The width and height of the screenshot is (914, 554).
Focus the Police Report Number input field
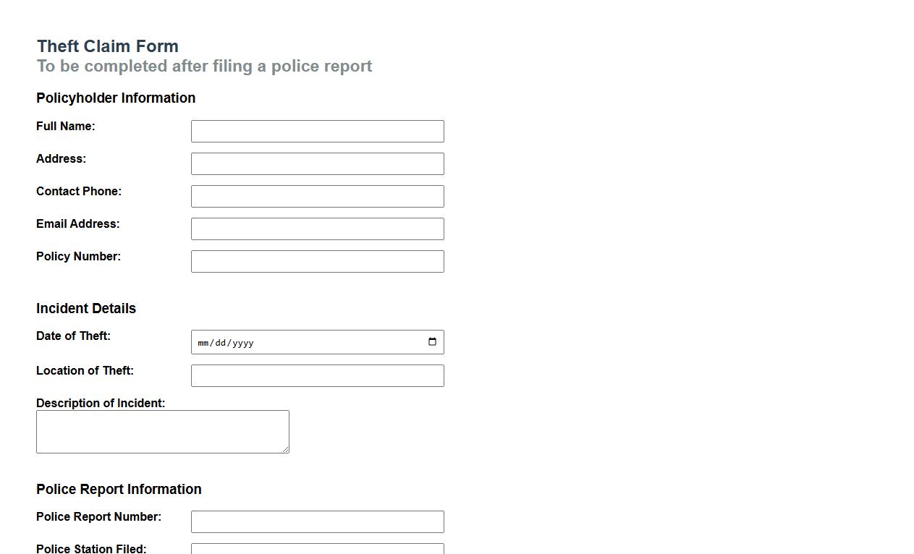(x=317, y=521)
